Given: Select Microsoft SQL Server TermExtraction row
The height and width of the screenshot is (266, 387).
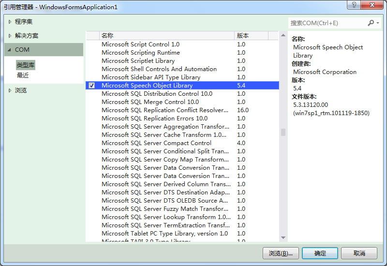Looking at the screenshot, I should click(182, 225).
